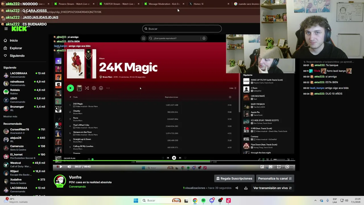Open the weather widget on the taskbar
Image resolution: width=364 pixels, height=205 pixels.
(x=16, y=200)
